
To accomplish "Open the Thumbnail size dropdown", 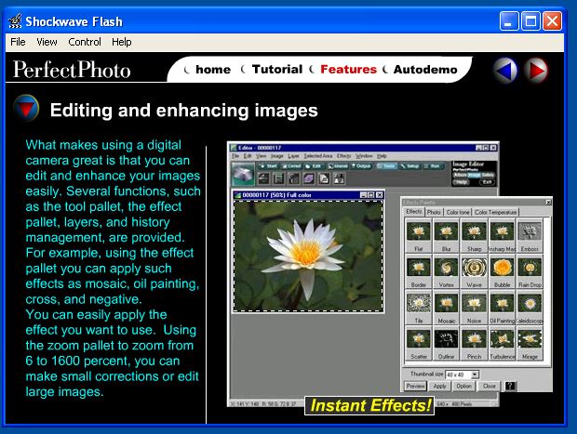I will [x=475, y=374].
